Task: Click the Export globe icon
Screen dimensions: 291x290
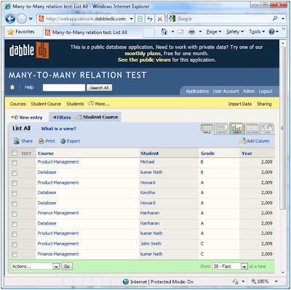Action: pos(63,141)
